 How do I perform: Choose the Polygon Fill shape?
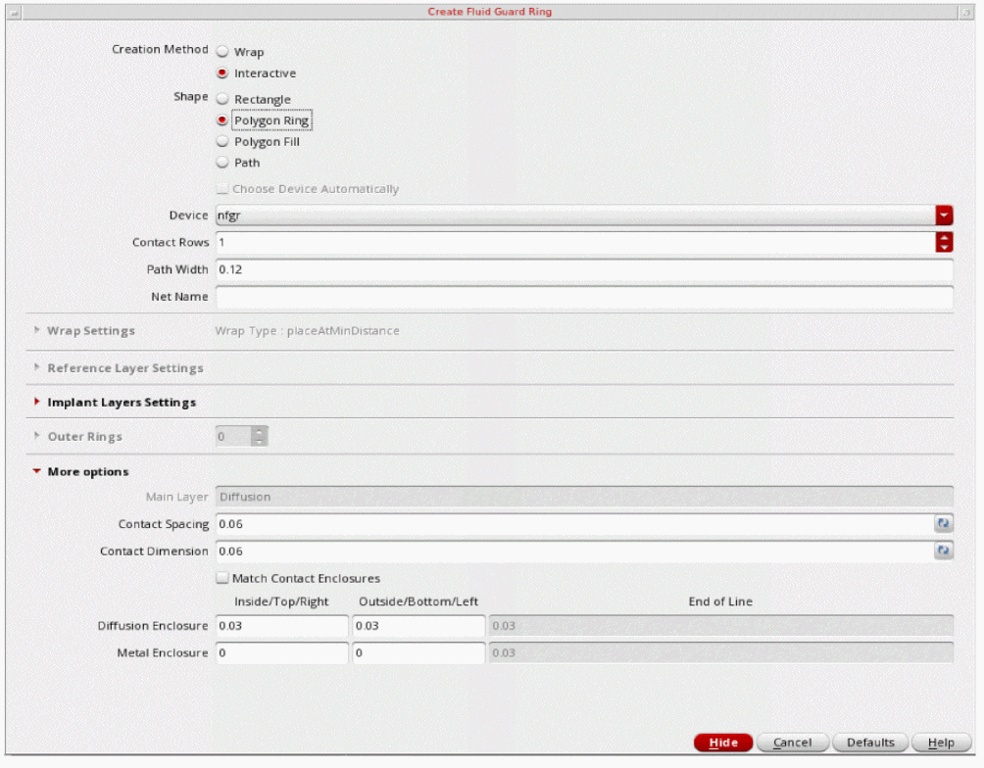click(x=222, y=142)
